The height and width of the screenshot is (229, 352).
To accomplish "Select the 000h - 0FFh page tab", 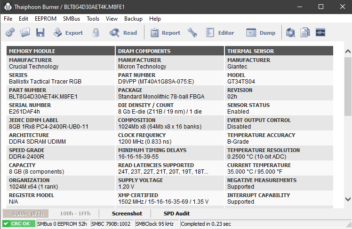I will click(x=25, y=214).
